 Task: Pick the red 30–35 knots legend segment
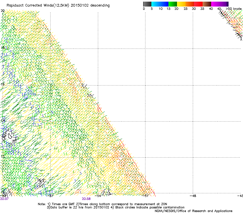198,4
